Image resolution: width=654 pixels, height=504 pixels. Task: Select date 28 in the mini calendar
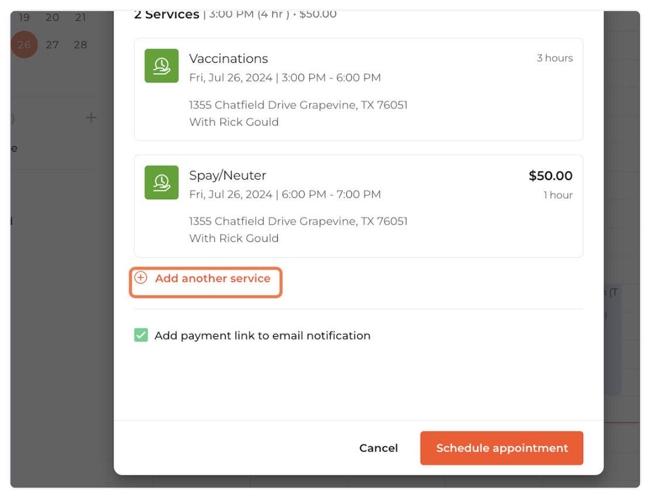pyautogui.click(x=81, y=45)
